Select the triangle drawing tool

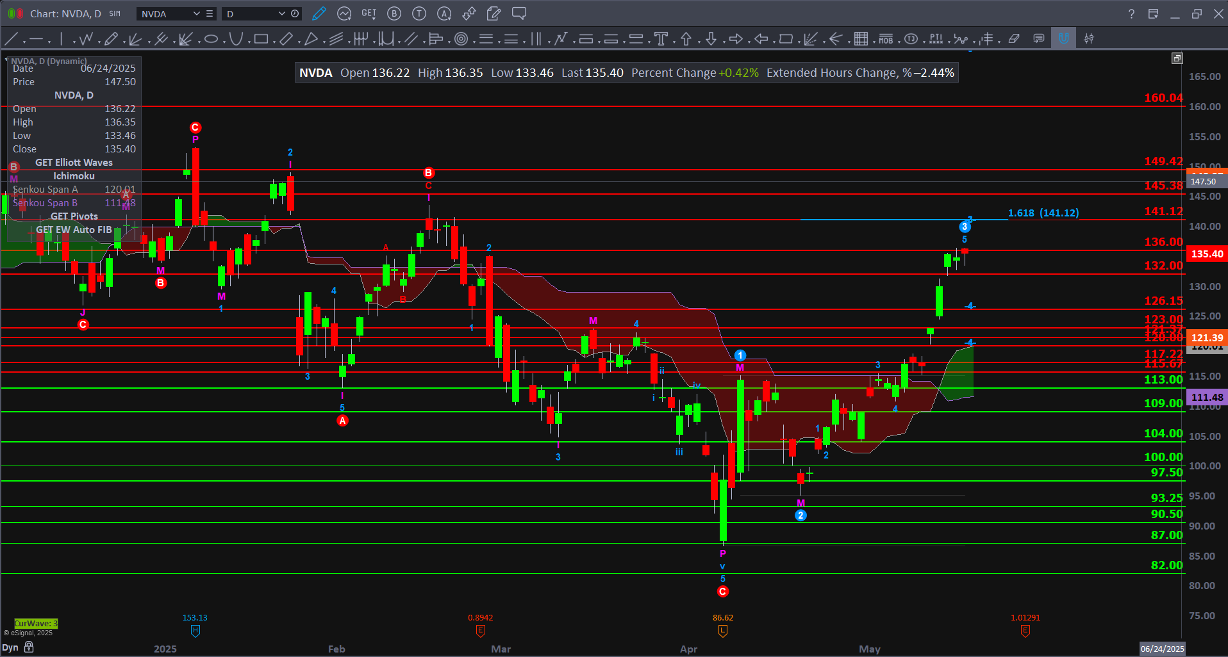(x=311, y=39)
